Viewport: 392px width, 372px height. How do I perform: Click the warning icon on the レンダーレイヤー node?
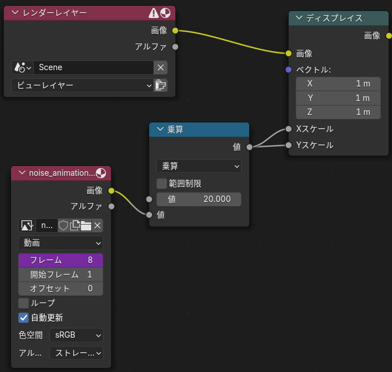[153, 13]
